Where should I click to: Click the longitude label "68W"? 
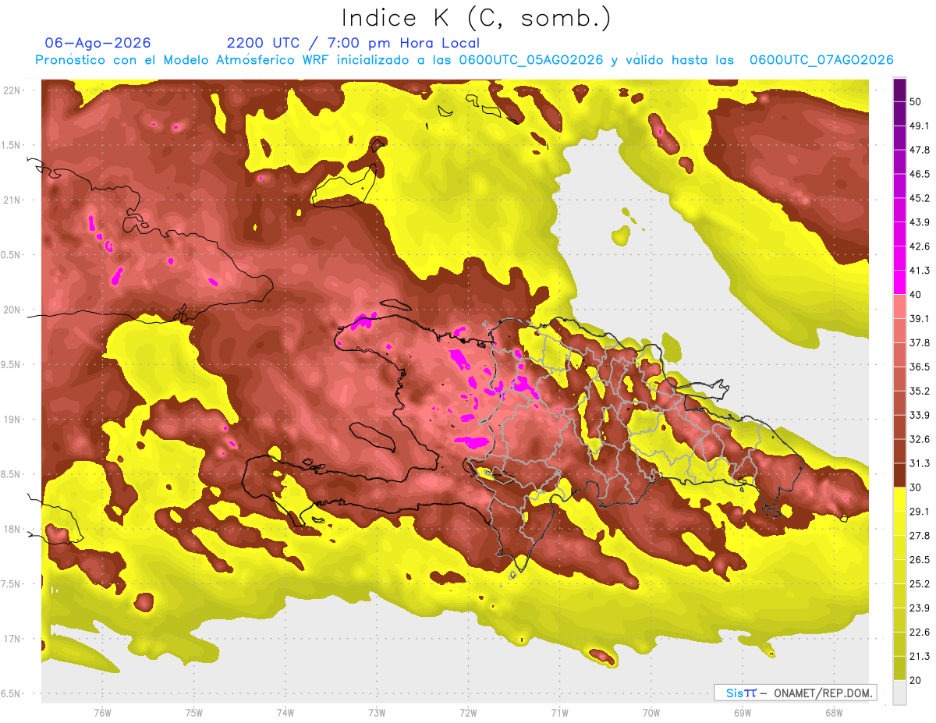coord(833,712)
